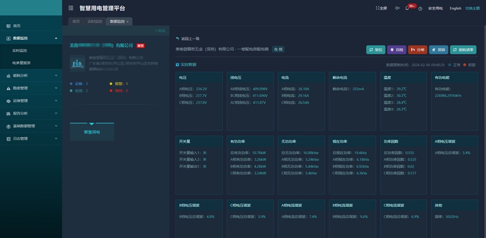Viewport: 486px width, 238px height.
Task: Expand the 隐患管理 sidebar menu
Action: pos(56,88)
